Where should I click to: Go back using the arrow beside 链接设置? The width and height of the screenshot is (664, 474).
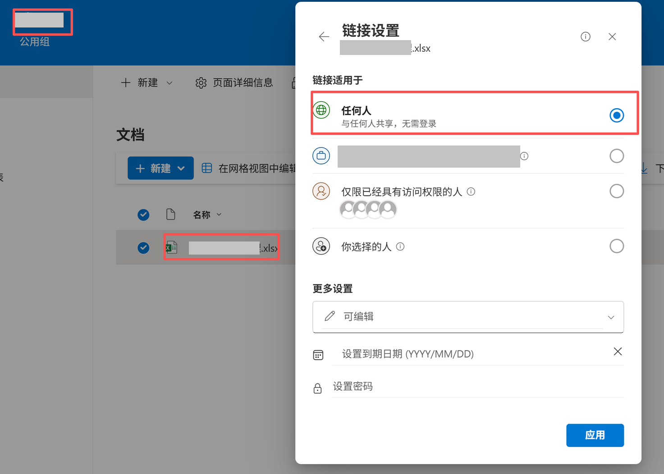(x=324, y=37)
